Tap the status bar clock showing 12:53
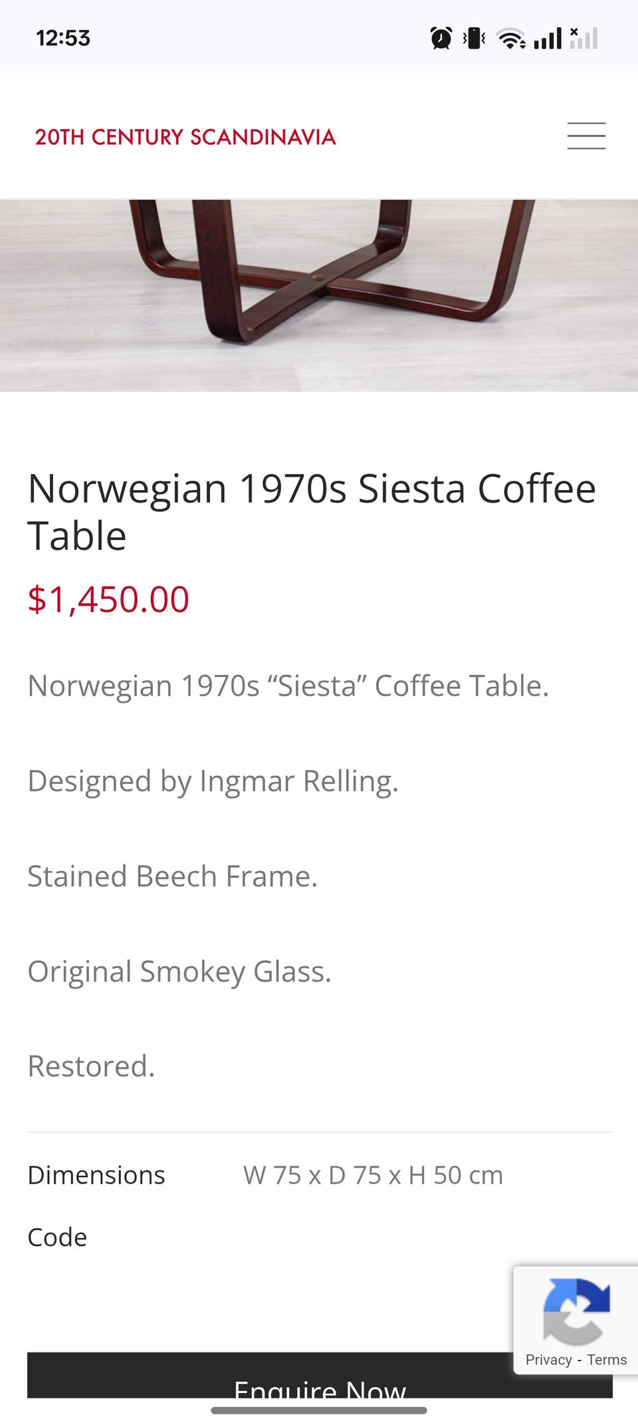The width and height of the screenshot is (638, 1427). (x=63, y=39)
